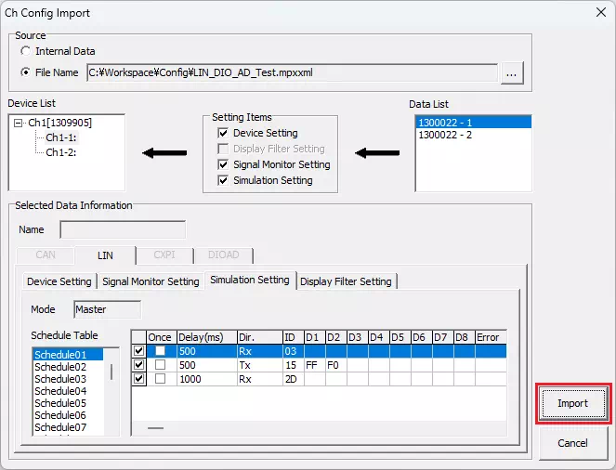This screenshot has height=470, width=616.
Task: Toggle the enable checkbox for ID 03 row
Action: (x=138, y=350)
